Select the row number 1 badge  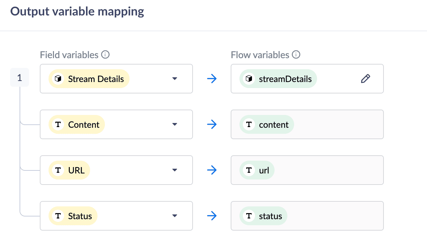(20, 78)
